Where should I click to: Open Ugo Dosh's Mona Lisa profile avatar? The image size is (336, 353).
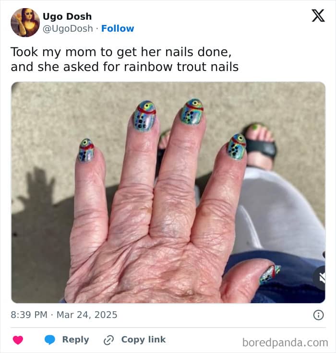pyautogui.click(x=25, y=23)
